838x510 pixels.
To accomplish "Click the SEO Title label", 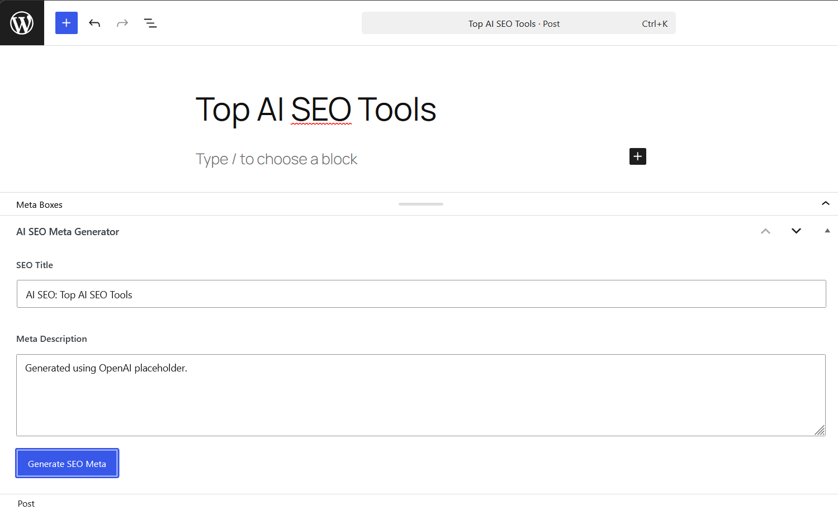I will coord(35,265).
